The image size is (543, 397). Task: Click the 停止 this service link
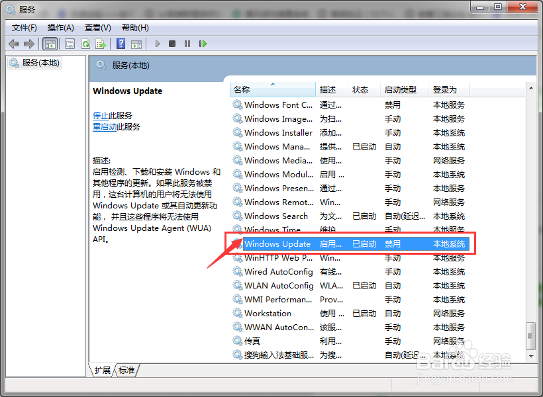(x=101, y=116)
